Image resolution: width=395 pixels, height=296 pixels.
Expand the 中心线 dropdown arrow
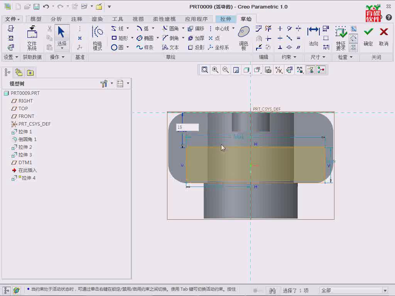coord(233,28)
